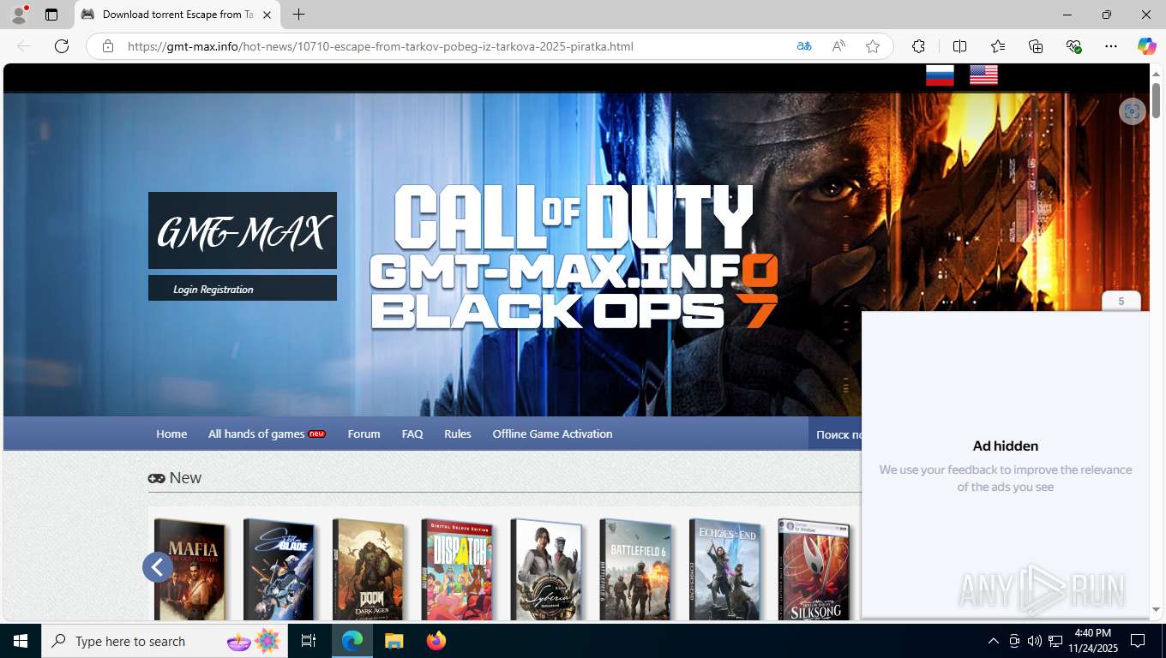Open the Login link
This screenshot has height=658, width=1166.
[x=185, y=290]
